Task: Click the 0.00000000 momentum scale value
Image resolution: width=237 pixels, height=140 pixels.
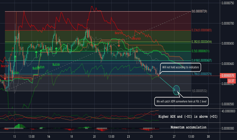Action: pos(228,128)
